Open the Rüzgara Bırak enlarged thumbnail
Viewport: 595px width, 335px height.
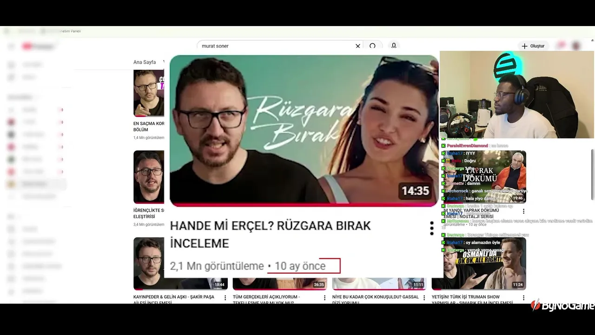304,131
